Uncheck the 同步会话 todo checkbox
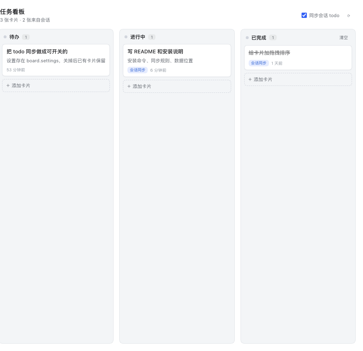Image resolution: width=363 pixels, height=351 pixels. [304, 15]
